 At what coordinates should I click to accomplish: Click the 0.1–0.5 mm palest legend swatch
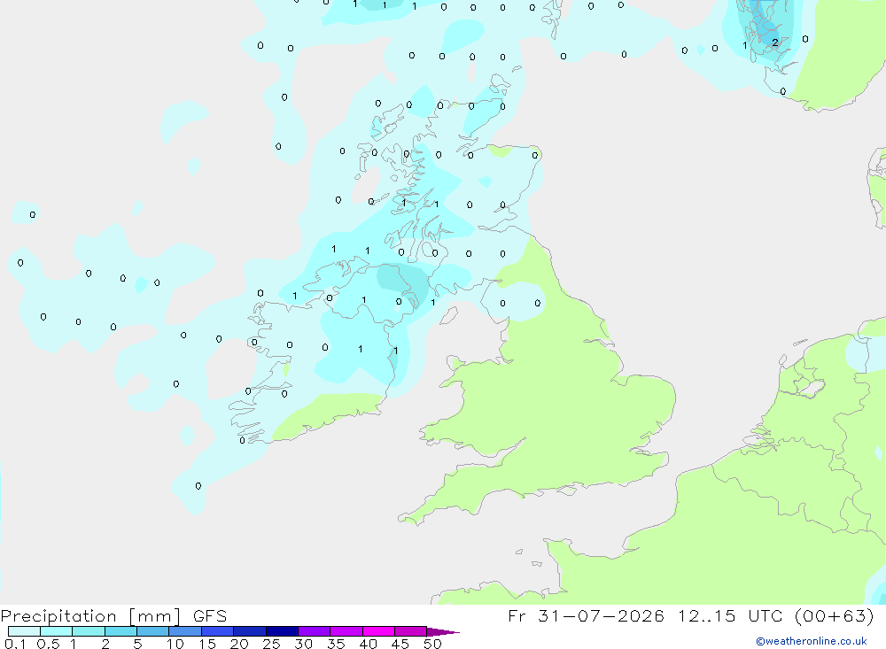24,631
